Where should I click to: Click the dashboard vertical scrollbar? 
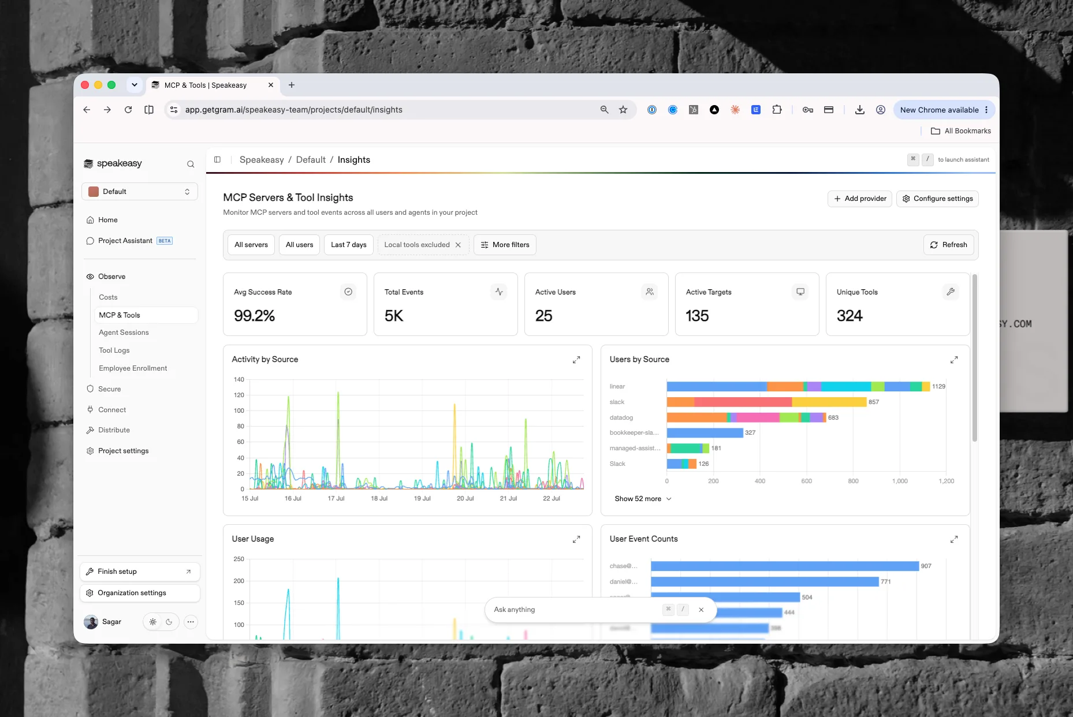[x=975, y=358]
